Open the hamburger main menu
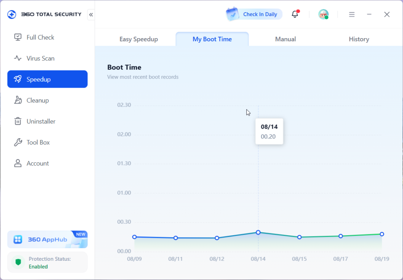403x280 pixels. tap(352, 15)
